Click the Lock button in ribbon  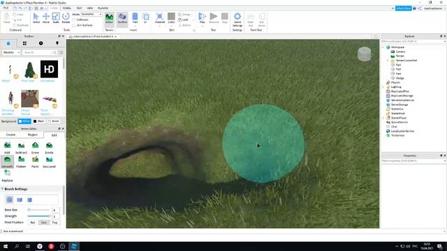pyautogui.click(x=183, y=20)
